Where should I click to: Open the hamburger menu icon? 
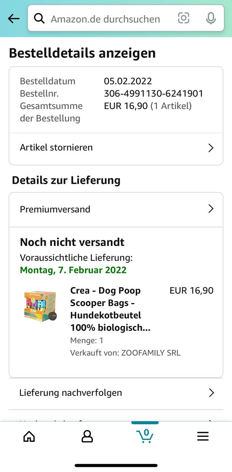pos(203,437)
